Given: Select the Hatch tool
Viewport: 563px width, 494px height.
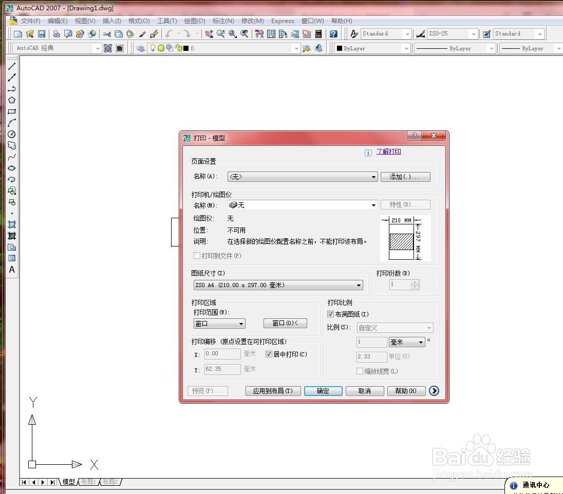Looking at the screenshot, I should 12,225.
